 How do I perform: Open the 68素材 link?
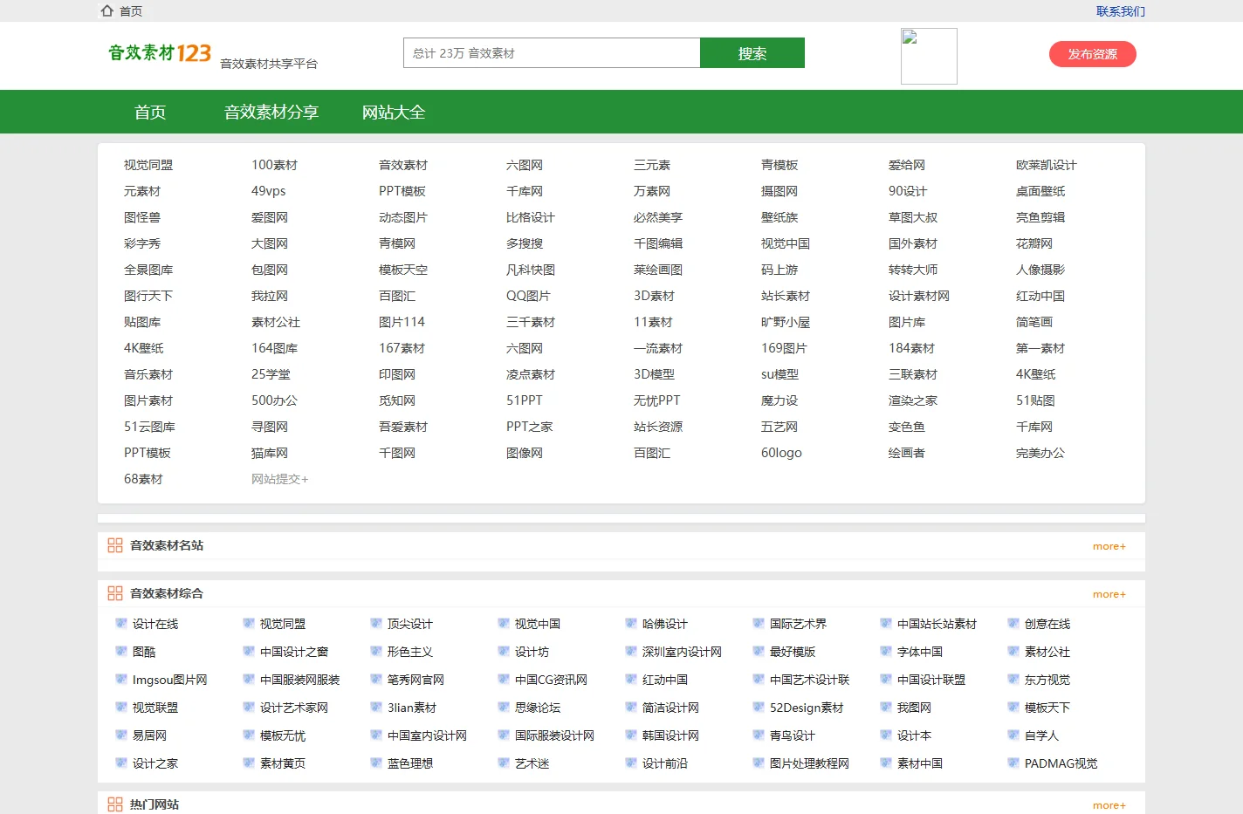tap(143, 479)
